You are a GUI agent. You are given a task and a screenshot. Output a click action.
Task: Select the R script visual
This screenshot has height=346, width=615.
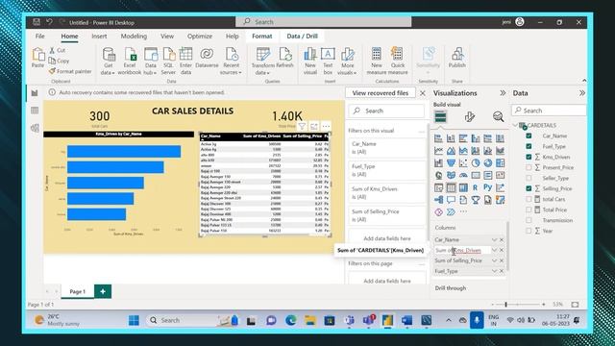(476, 187)
